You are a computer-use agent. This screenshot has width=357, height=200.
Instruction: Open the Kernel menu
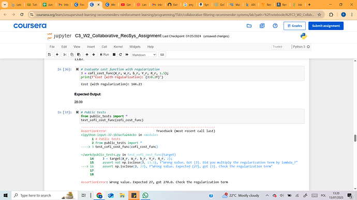[118, 47]
